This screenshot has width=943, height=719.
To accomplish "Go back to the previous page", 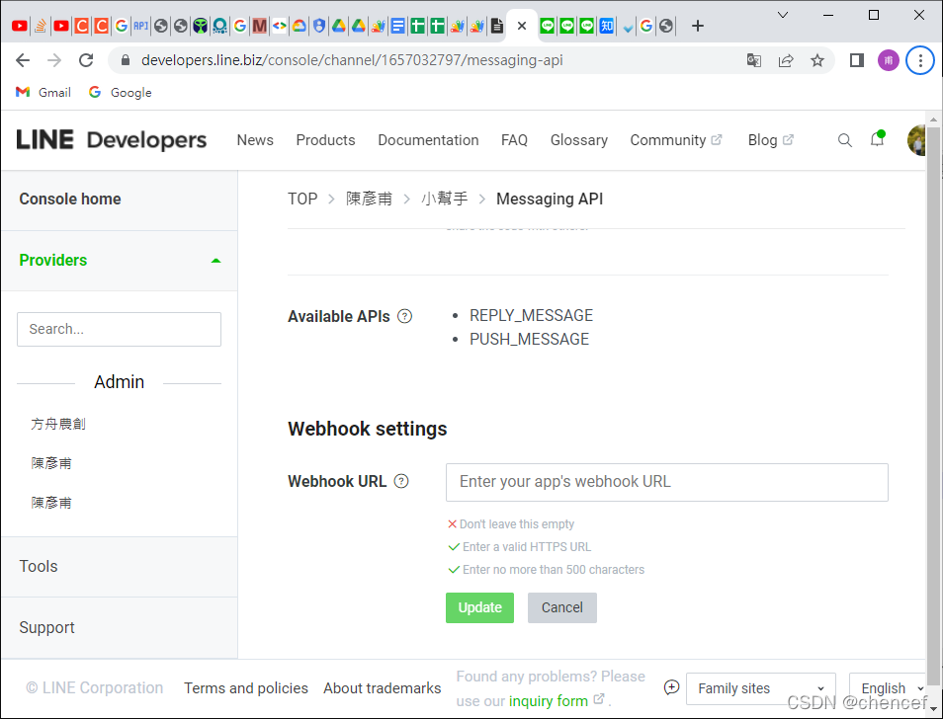I will [x=23, y=60].
